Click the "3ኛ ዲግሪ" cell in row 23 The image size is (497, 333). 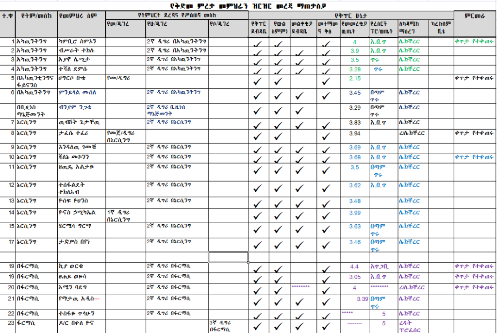[x=228, y=326]
